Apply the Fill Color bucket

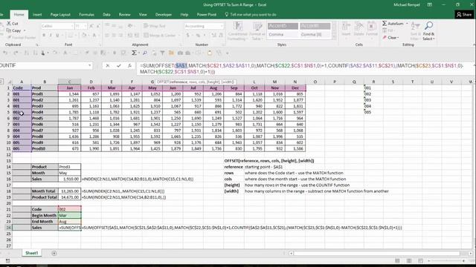[x=84, y=36]
